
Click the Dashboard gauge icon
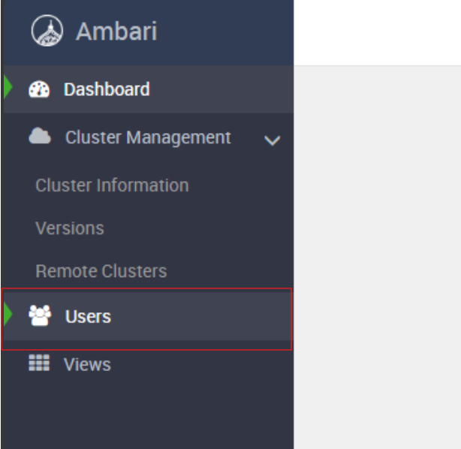39,89
